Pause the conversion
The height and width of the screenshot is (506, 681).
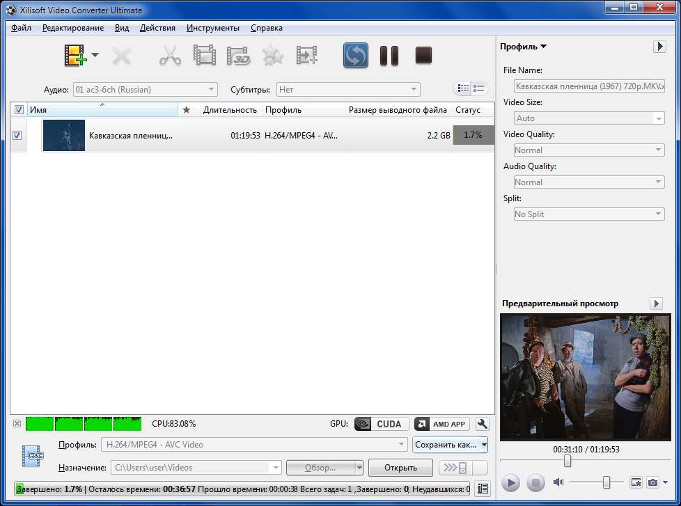coord(389,56)
